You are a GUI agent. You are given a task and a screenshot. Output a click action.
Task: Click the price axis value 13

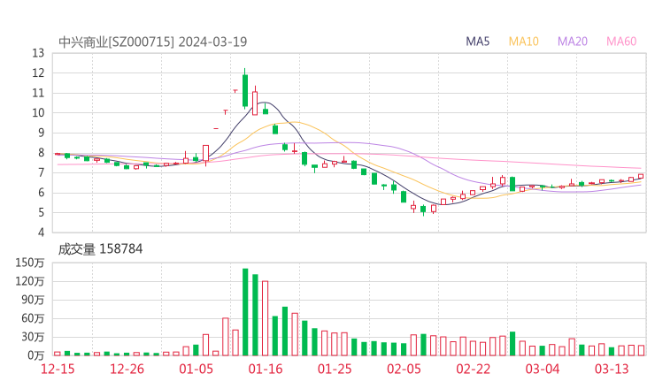tap(38, 53)
